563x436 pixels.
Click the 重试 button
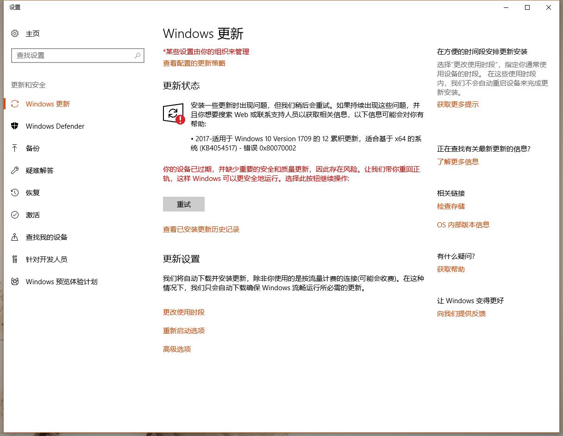point(184,204)
